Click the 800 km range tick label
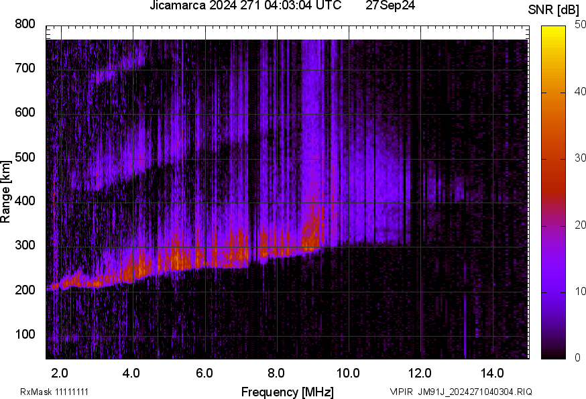 pyautogui.click(x=25, y=24)
